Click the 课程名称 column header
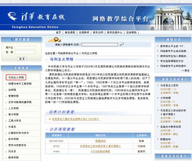 coord(100,135)
